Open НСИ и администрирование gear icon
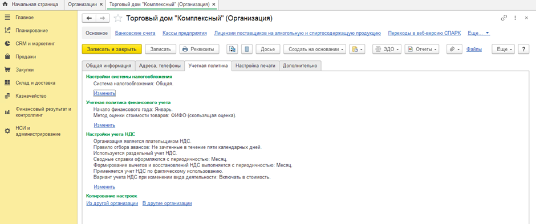The image size is (536, 224). (7, 131)
